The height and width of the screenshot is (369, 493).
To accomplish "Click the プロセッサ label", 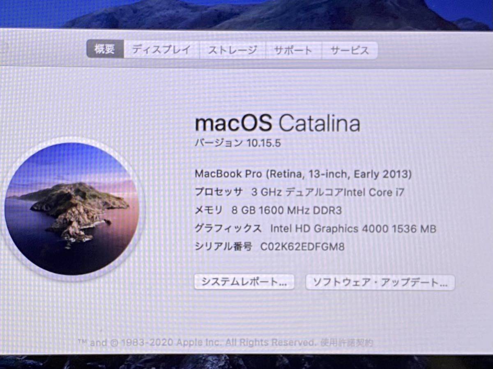I will 219,192.
